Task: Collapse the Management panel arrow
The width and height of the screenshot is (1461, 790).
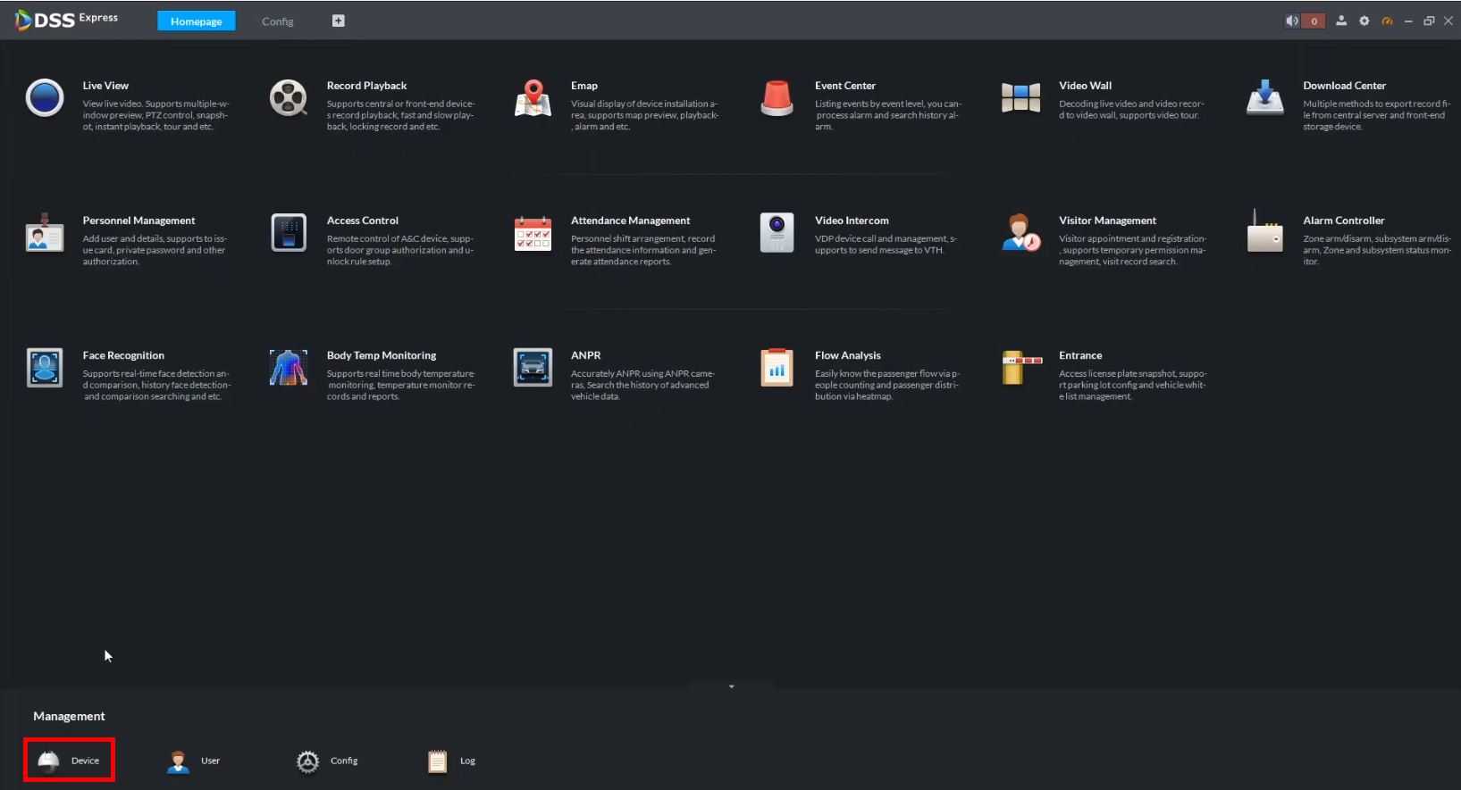Action: tap(731, 686)
